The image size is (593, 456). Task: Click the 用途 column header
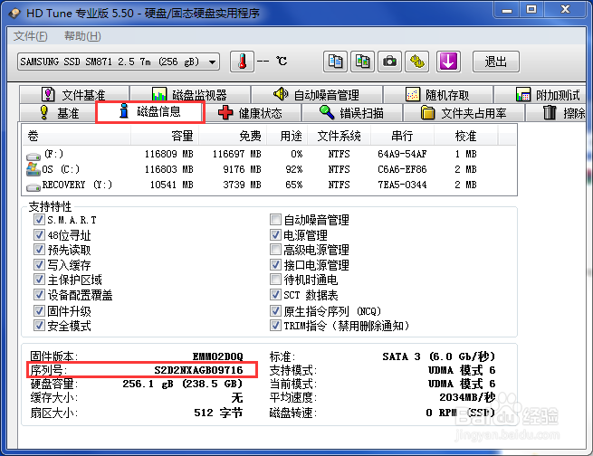pos(287,136)
